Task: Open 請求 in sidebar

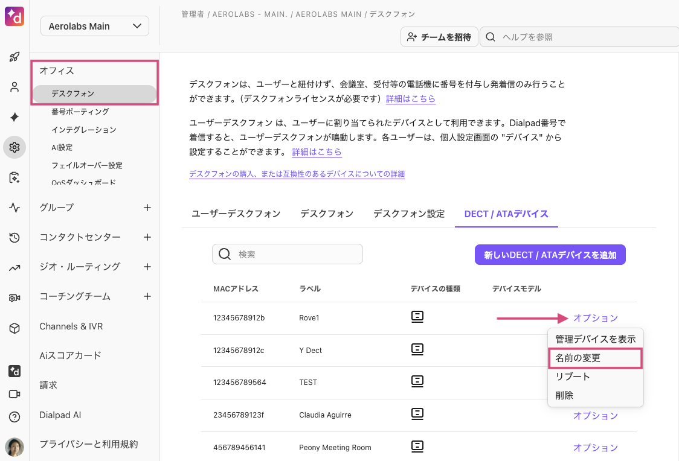Action: (x=48, y=385)
